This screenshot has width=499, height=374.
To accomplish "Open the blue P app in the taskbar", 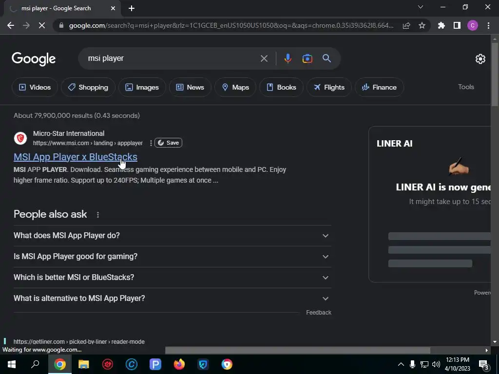I will tap(155, 364).
